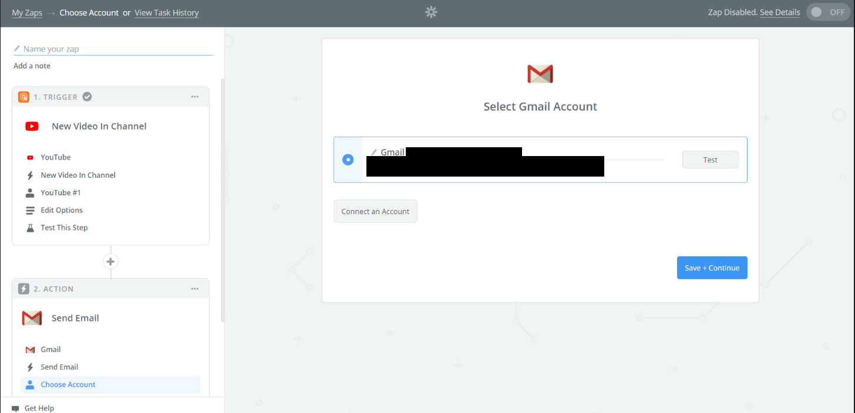Click the Select Gmail Account heading
The height and width of the screenshot is (413, 855).
(x=540, y=107)
